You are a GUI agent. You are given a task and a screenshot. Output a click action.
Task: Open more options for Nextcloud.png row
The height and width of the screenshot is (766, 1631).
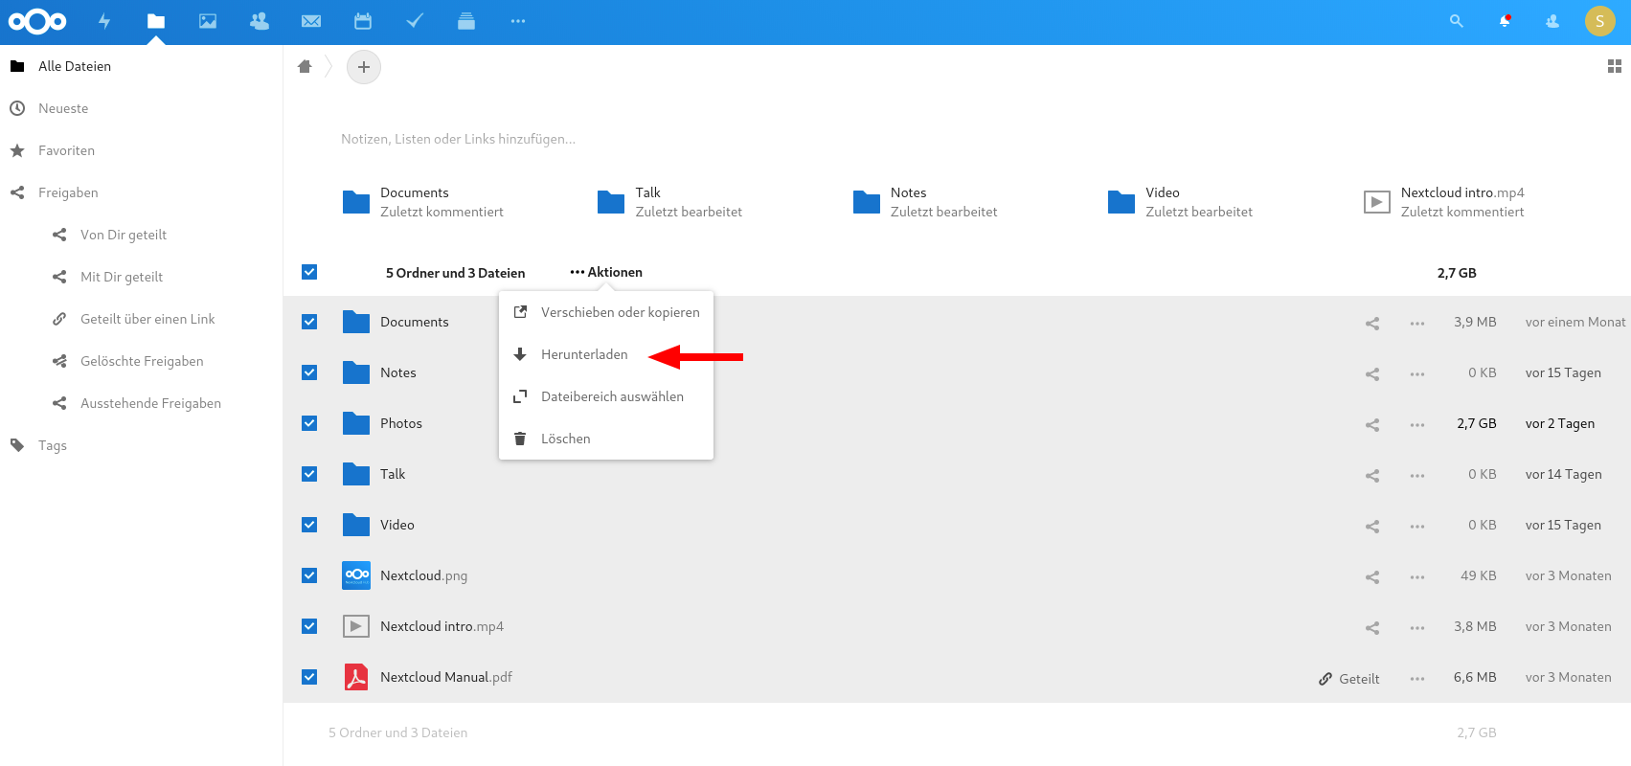(1417, 577)
